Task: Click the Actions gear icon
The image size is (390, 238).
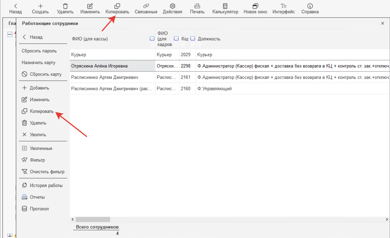Action: coord(172,6)
